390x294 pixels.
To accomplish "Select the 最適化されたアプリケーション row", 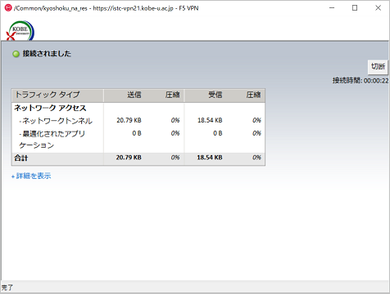I will 138,139.
